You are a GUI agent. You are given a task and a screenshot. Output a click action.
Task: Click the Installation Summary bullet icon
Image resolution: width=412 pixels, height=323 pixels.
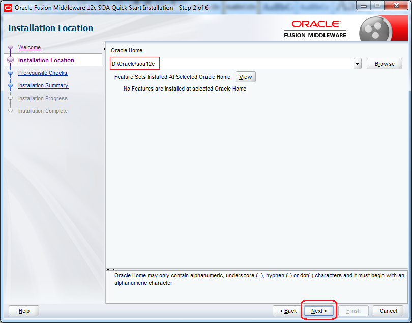11,85
